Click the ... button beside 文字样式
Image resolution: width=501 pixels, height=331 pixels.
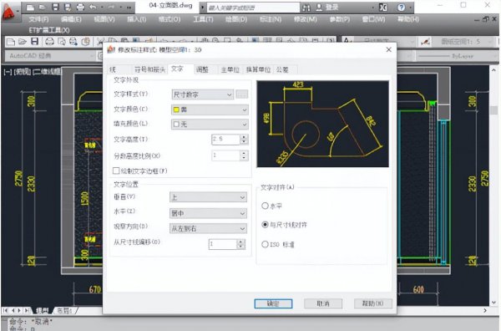point(242,94)
